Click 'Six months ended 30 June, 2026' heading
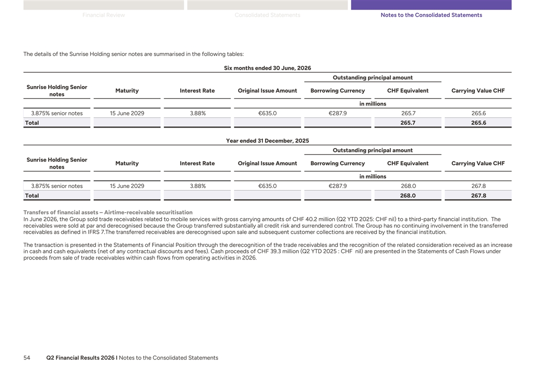 click(267, 68)
